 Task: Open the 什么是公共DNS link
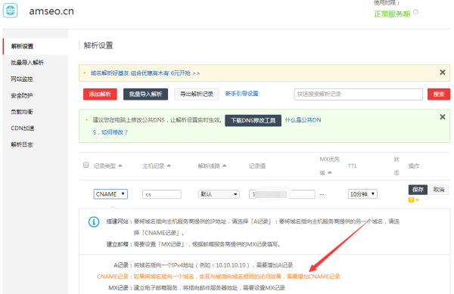[303, 120]
